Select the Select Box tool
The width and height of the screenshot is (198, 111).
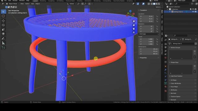3,12
